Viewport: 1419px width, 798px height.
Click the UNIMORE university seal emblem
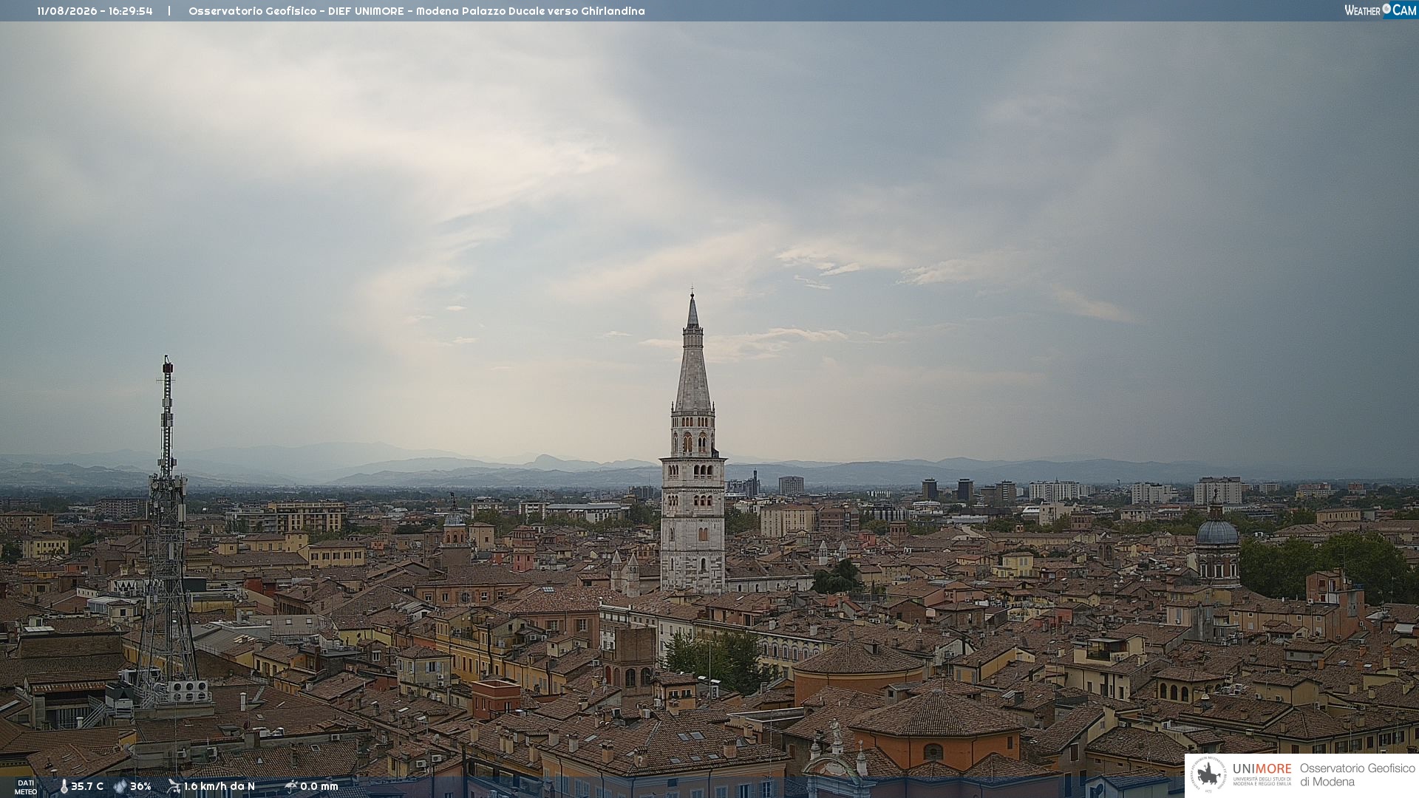[x=1209, y=774]
